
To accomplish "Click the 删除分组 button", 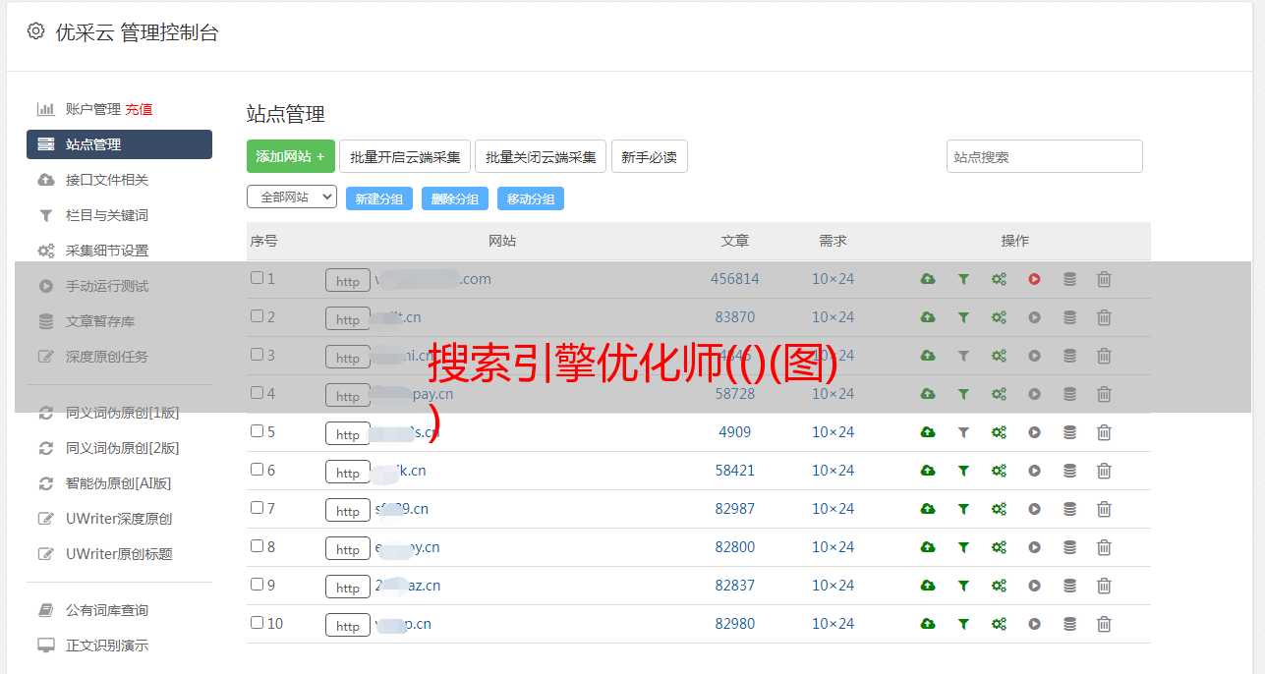I will tap(455, 198).
